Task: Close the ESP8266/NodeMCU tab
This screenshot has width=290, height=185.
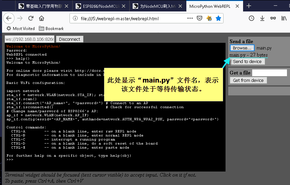Action: [x=124, y=6]
